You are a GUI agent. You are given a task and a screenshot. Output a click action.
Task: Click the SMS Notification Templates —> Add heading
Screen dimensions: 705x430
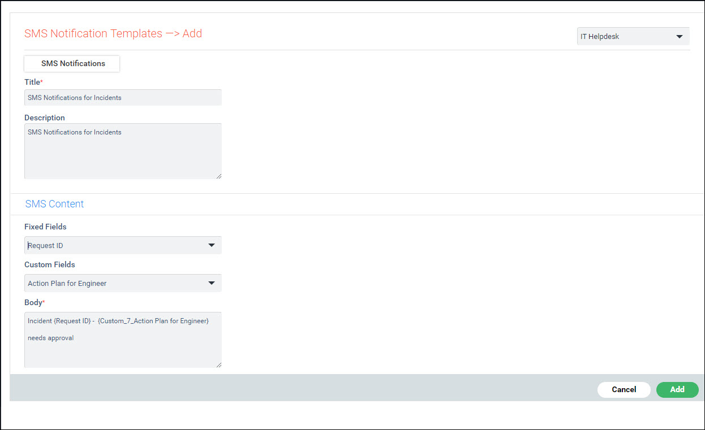coord(113,33)
